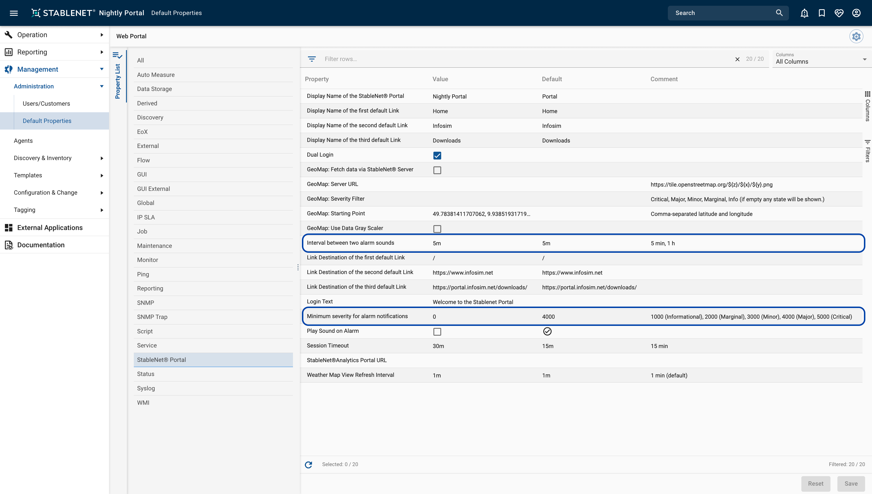This screenshot has width=872, height=494.
Task: Click the Operation wrench icon
Action: tap(8, 35)
